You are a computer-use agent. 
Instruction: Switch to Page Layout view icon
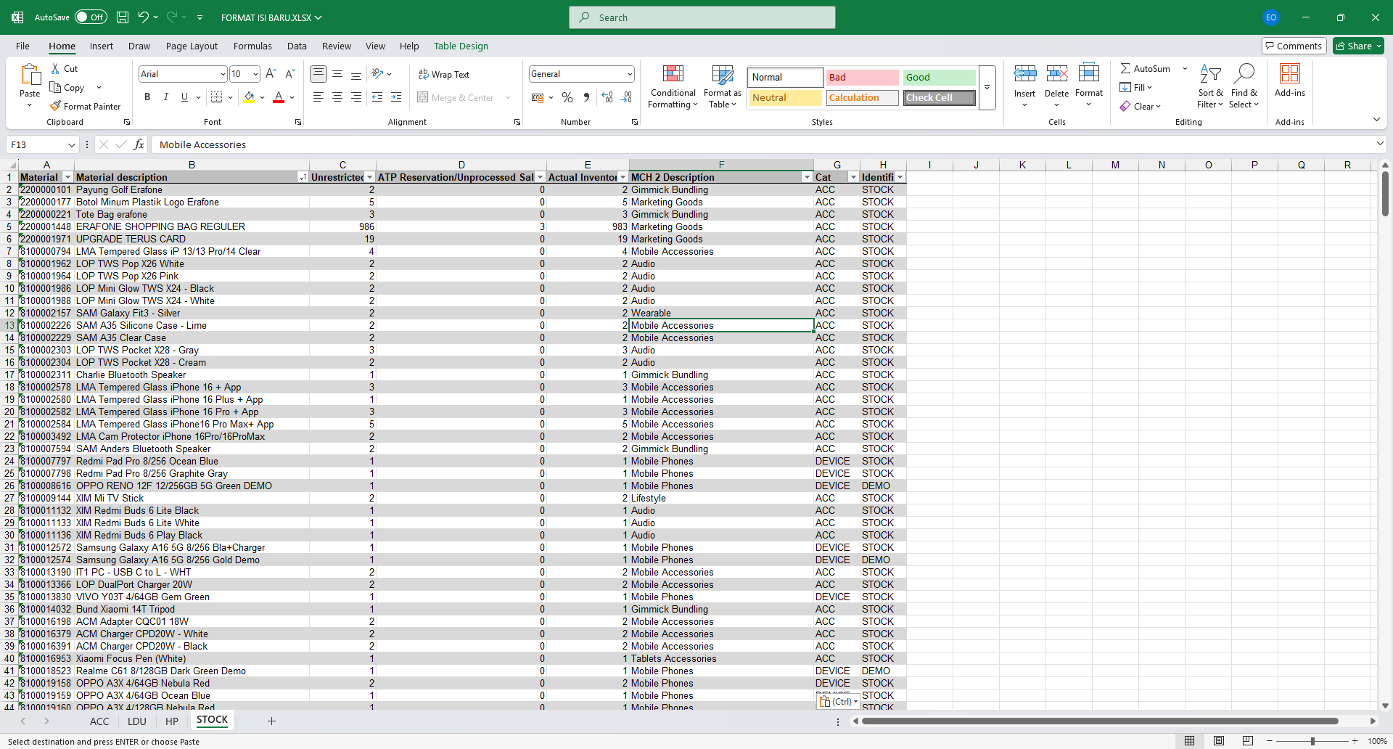1219,741
